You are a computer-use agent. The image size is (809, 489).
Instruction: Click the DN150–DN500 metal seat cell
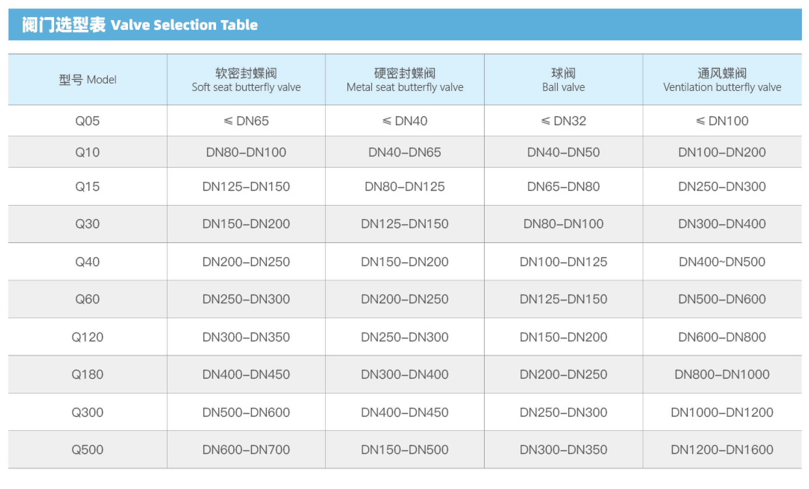coord(405,449)
